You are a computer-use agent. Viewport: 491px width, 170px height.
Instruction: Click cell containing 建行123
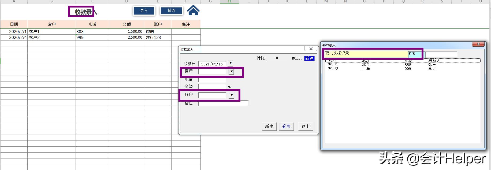tap(157, 38)
